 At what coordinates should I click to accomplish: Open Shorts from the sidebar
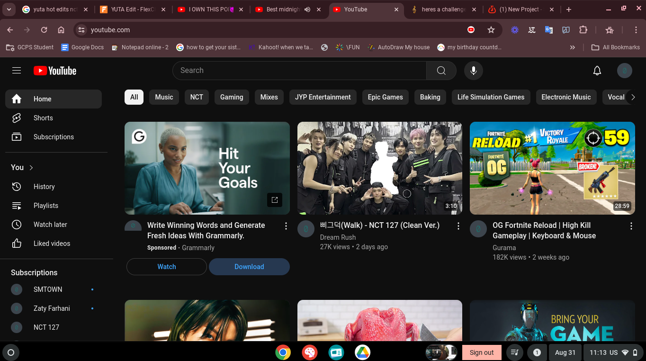[x=54, y=118]
